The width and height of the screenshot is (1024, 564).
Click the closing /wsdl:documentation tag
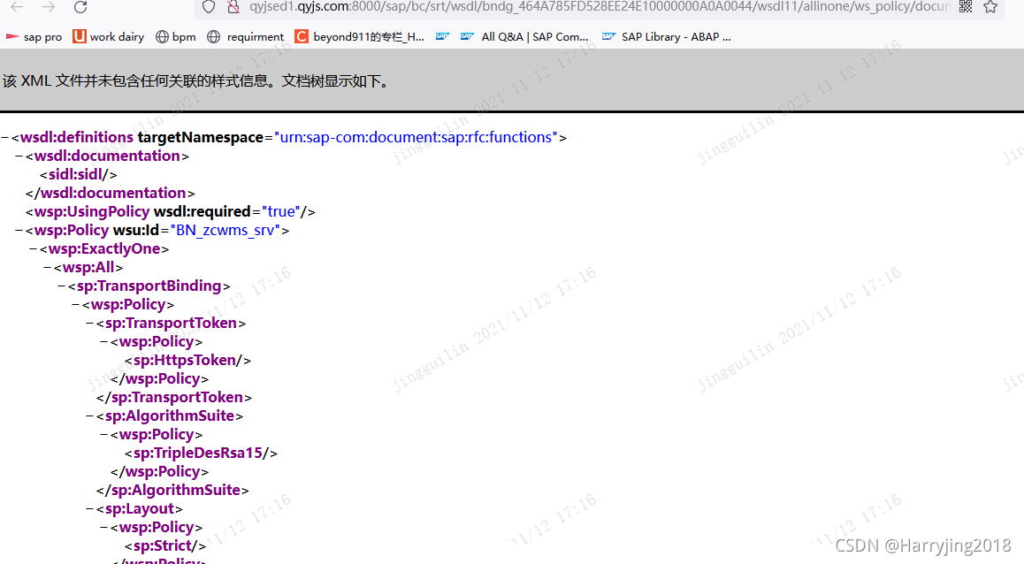tap(111, 194)
